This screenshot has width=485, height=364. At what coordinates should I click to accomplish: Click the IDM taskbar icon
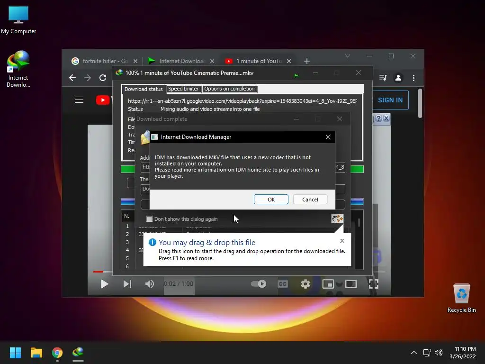[78, 353]
